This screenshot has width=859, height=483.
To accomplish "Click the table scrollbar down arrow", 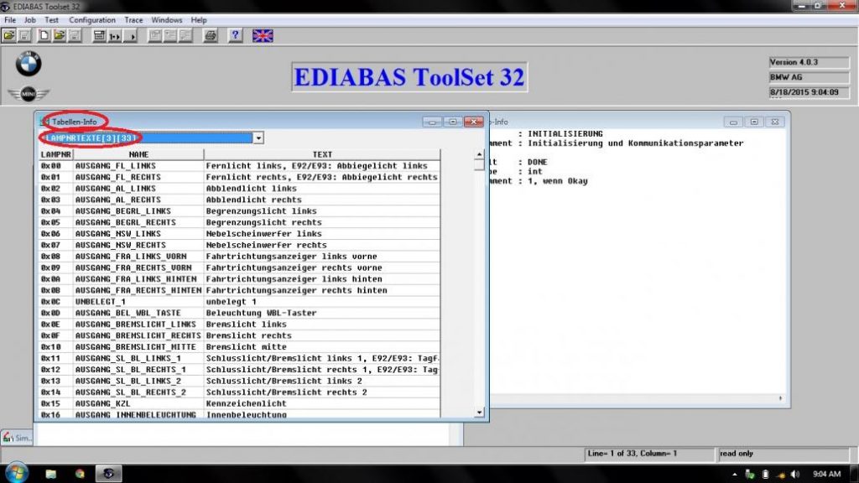I will point(479,413).
